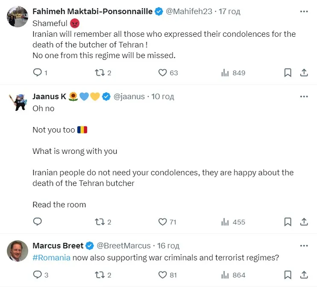Open @BreetMarcus profile handle

click(x=124, y=246)
